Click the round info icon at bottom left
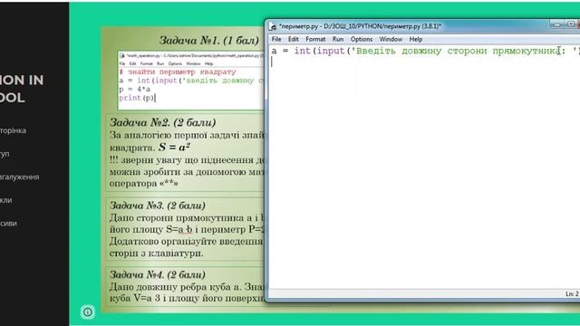580x326 pixels. (88, 312)
